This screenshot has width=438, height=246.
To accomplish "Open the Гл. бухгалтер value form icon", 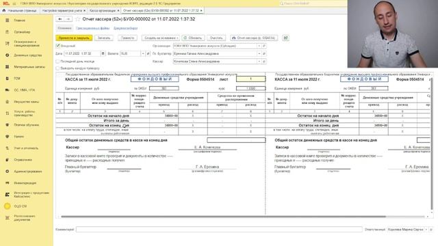I will coord(264,53).
